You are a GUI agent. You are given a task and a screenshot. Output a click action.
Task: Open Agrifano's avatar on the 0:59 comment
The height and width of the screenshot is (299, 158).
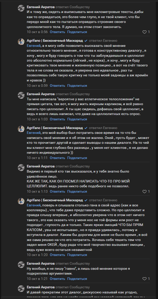click(x=21, y=42)
